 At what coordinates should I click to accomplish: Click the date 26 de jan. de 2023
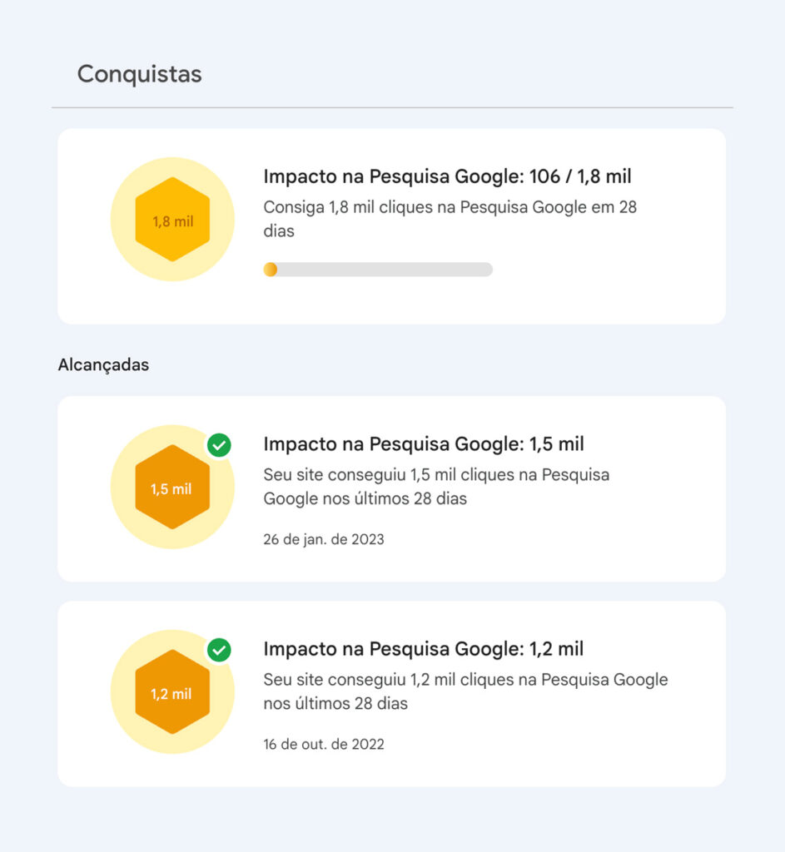point(324,539)
